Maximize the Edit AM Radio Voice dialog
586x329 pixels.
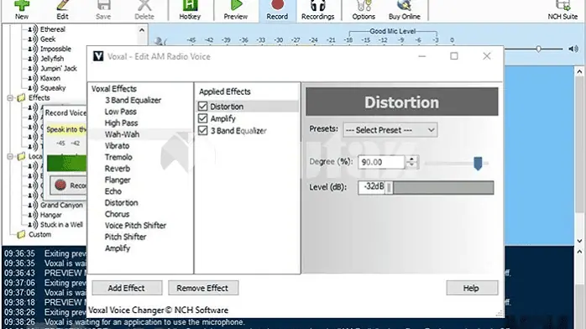coord(453,56)
